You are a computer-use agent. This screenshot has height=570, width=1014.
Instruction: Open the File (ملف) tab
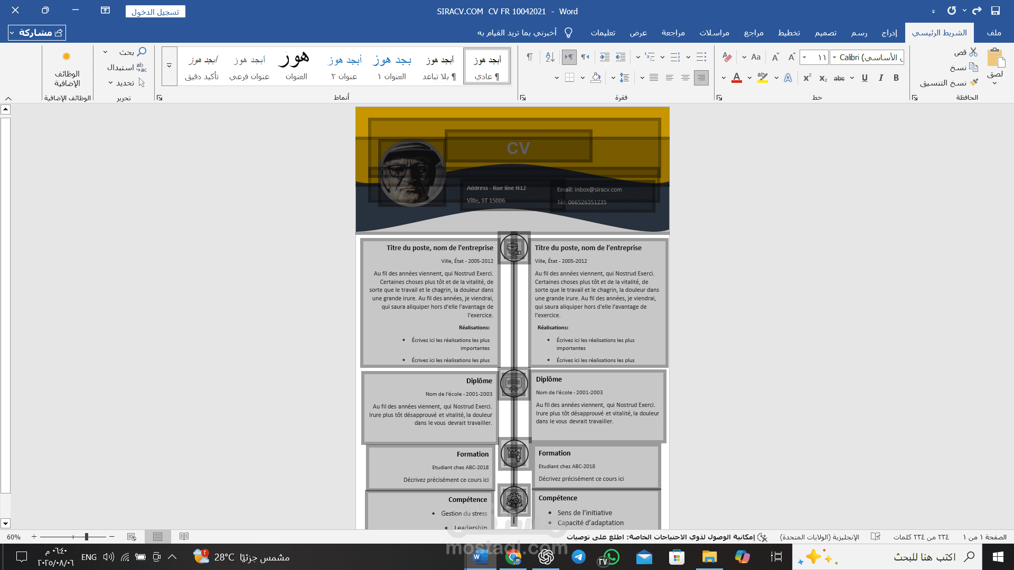(x=993, y=33)
